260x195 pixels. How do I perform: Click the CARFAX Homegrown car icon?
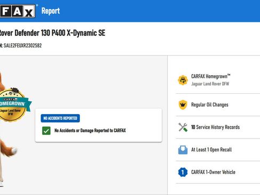pos(183,80)
